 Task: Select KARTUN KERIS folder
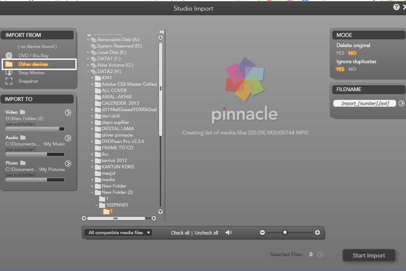point(118,167)
